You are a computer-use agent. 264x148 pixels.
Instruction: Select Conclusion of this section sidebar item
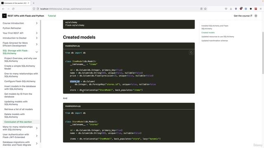point(18,122)
